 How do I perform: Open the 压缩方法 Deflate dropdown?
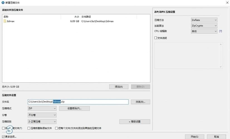tap(204, 20)
